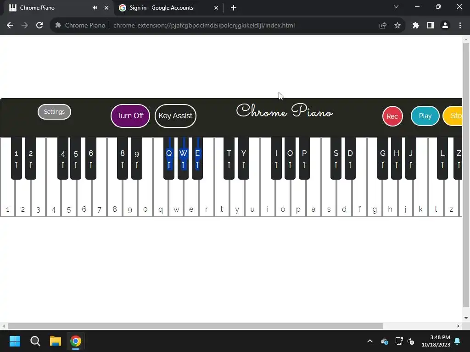Viewport: 470px width, 352px height.
Task: Play the black key labeled J
Action: click(411, 158)
